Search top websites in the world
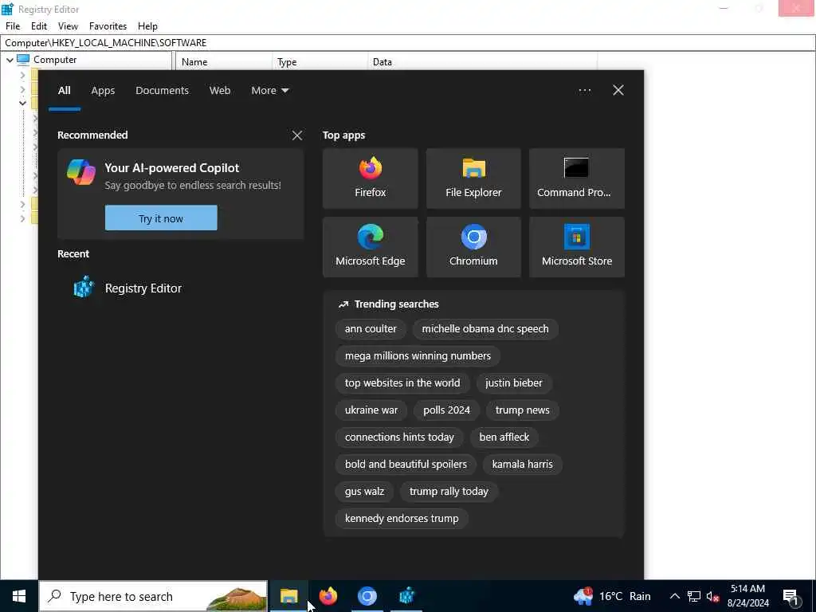The height and width of the screenshot is (612, 816). [402, 383]
